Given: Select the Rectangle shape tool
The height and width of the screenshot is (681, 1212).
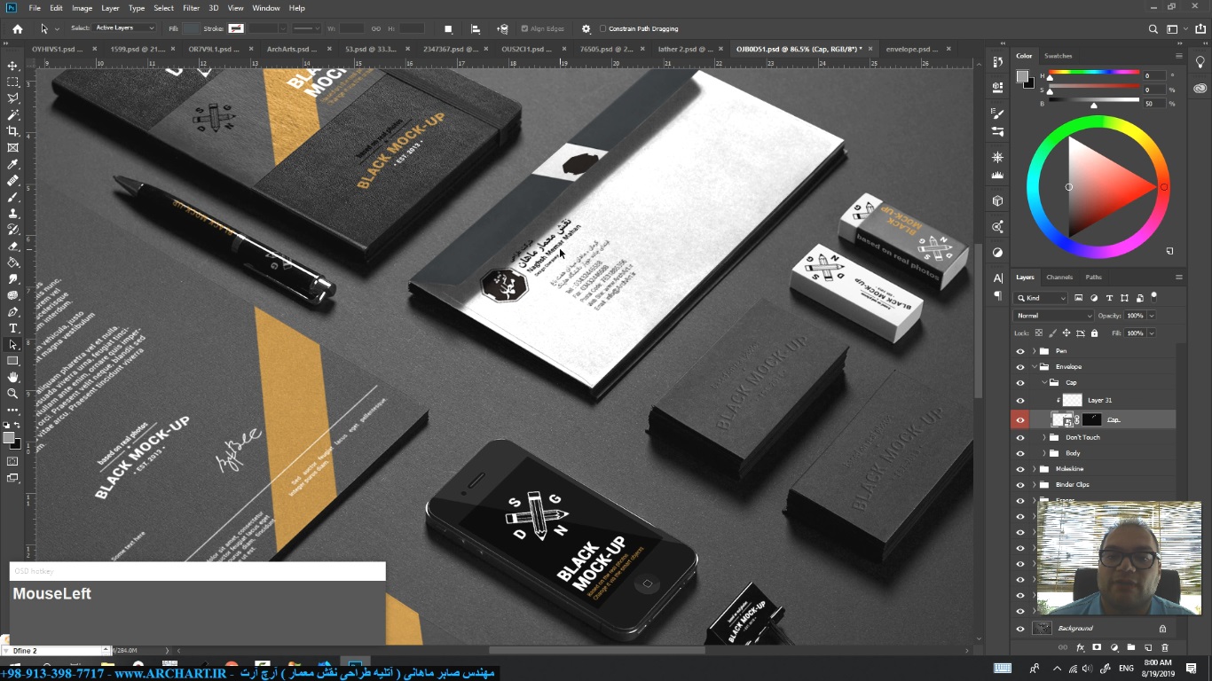Looking at the screenshot, I should click(13, 361).
